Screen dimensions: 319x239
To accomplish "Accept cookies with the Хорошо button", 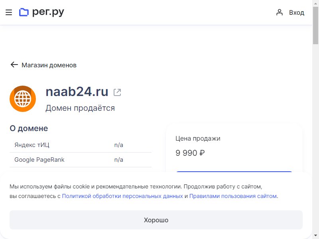I will (156, 220).
